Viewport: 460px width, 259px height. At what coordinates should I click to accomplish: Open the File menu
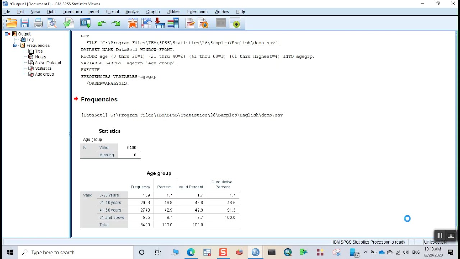coord(7,12)
